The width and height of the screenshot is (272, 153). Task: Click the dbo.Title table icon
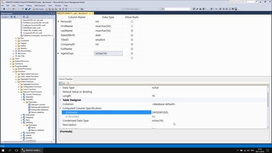pyautogui.click(x=16, y=56)
